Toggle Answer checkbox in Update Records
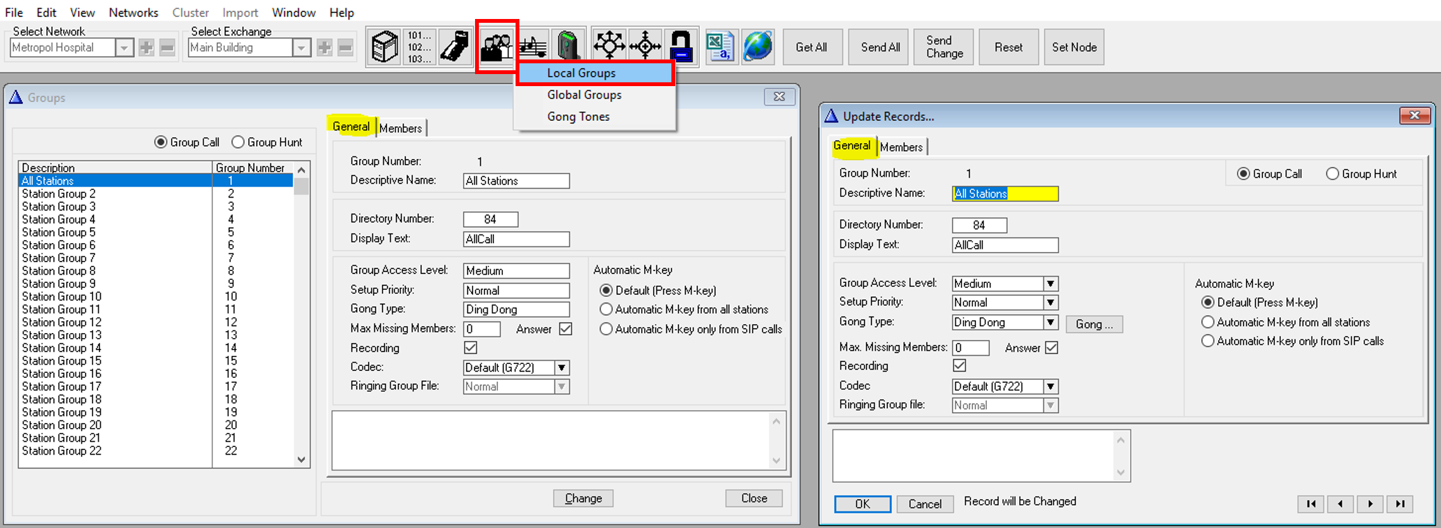Screen dimensions: 1441x528 [1051, 348]
